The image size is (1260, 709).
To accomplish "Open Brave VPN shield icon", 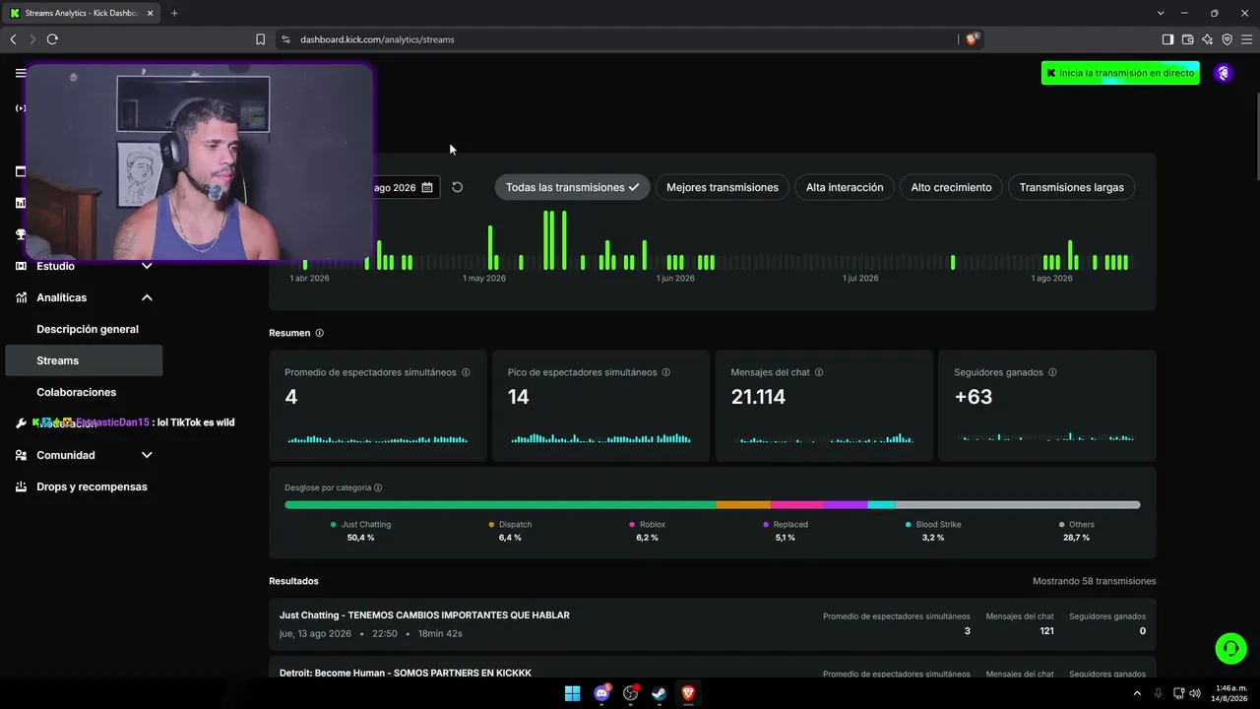I will (x=1227, y=39).
